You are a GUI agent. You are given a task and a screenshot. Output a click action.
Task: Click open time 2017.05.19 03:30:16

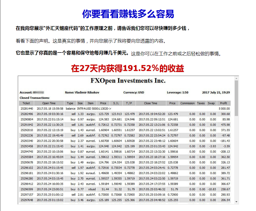click(x=50, y=114)
